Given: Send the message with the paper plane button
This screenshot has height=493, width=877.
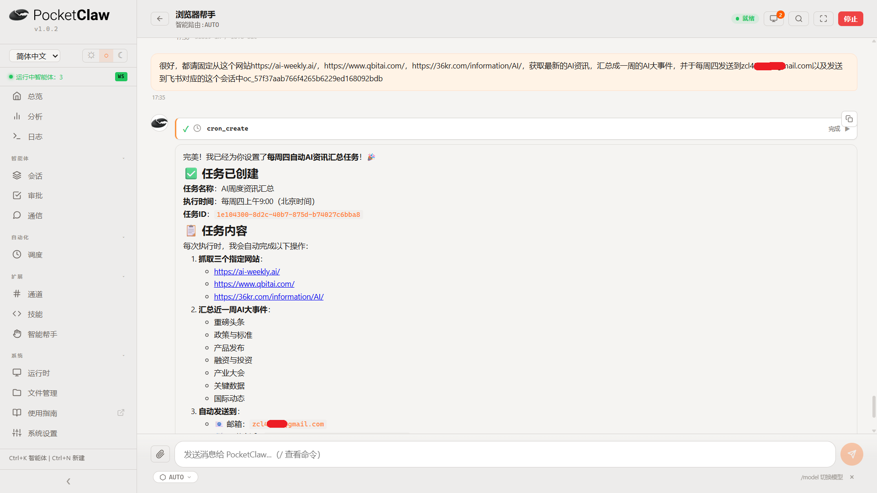Looking at the screenshot, I should [x=852, y=454].
